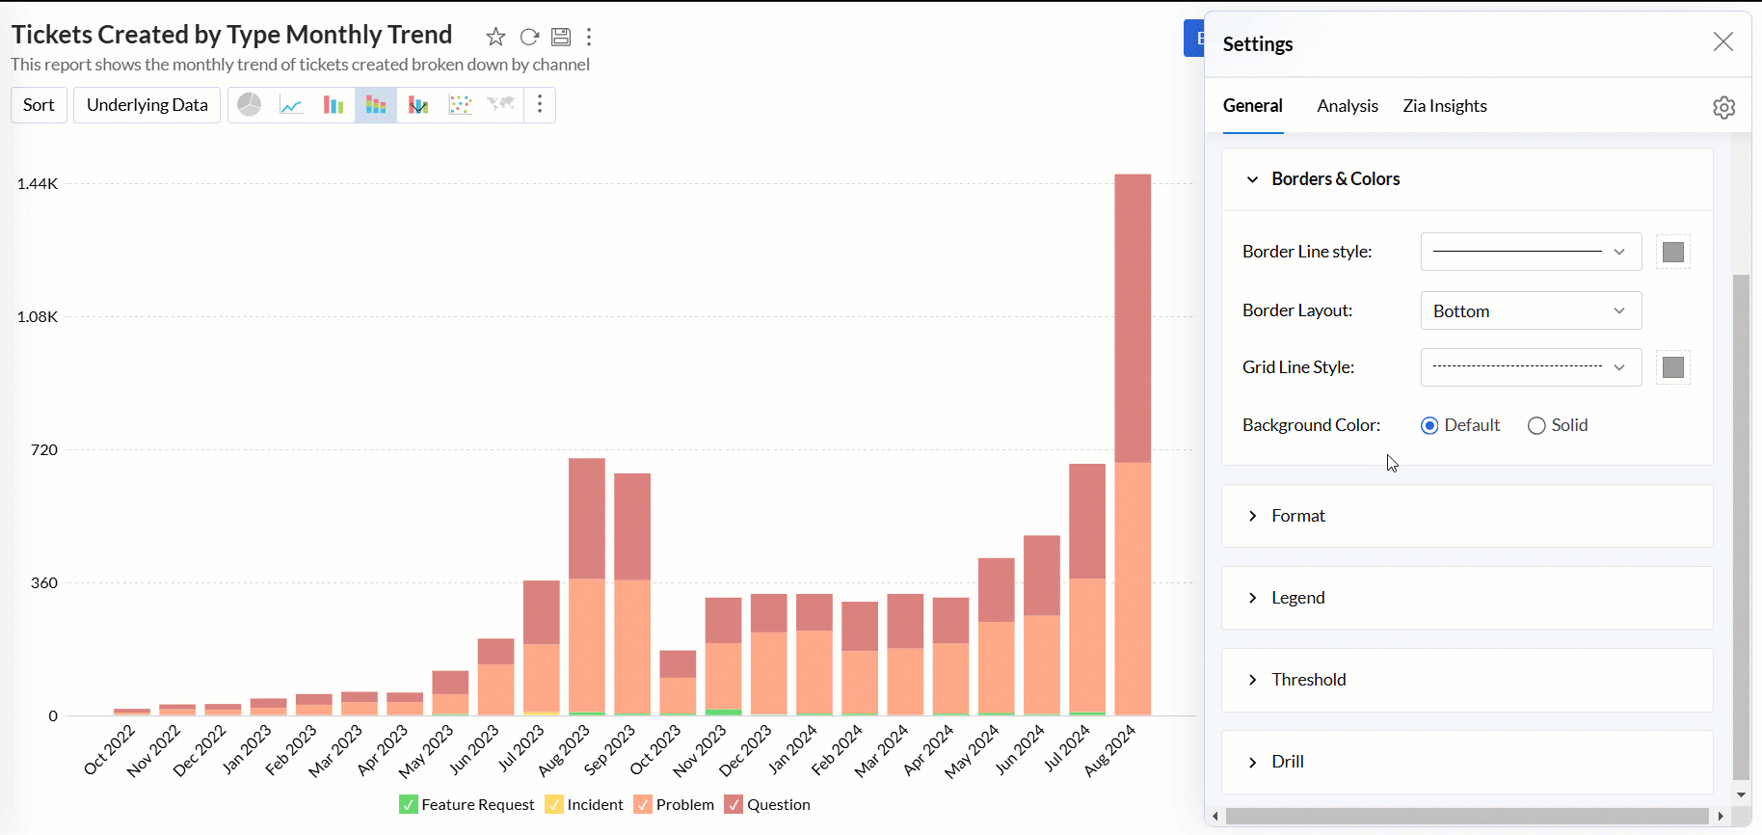The image size is (1762, 835).
Task: Save the report using disk icon
Action: point(561,38)
